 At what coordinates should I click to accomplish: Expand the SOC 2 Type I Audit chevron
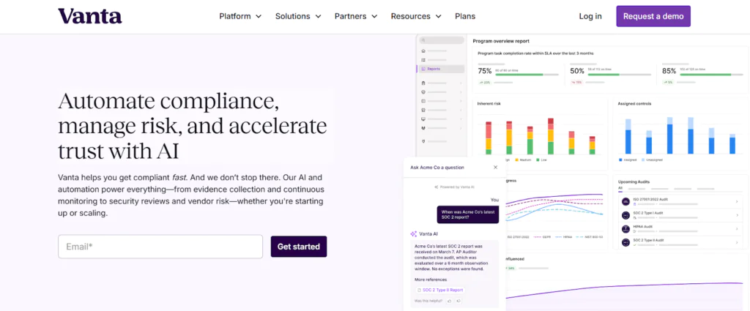(737, 215)
